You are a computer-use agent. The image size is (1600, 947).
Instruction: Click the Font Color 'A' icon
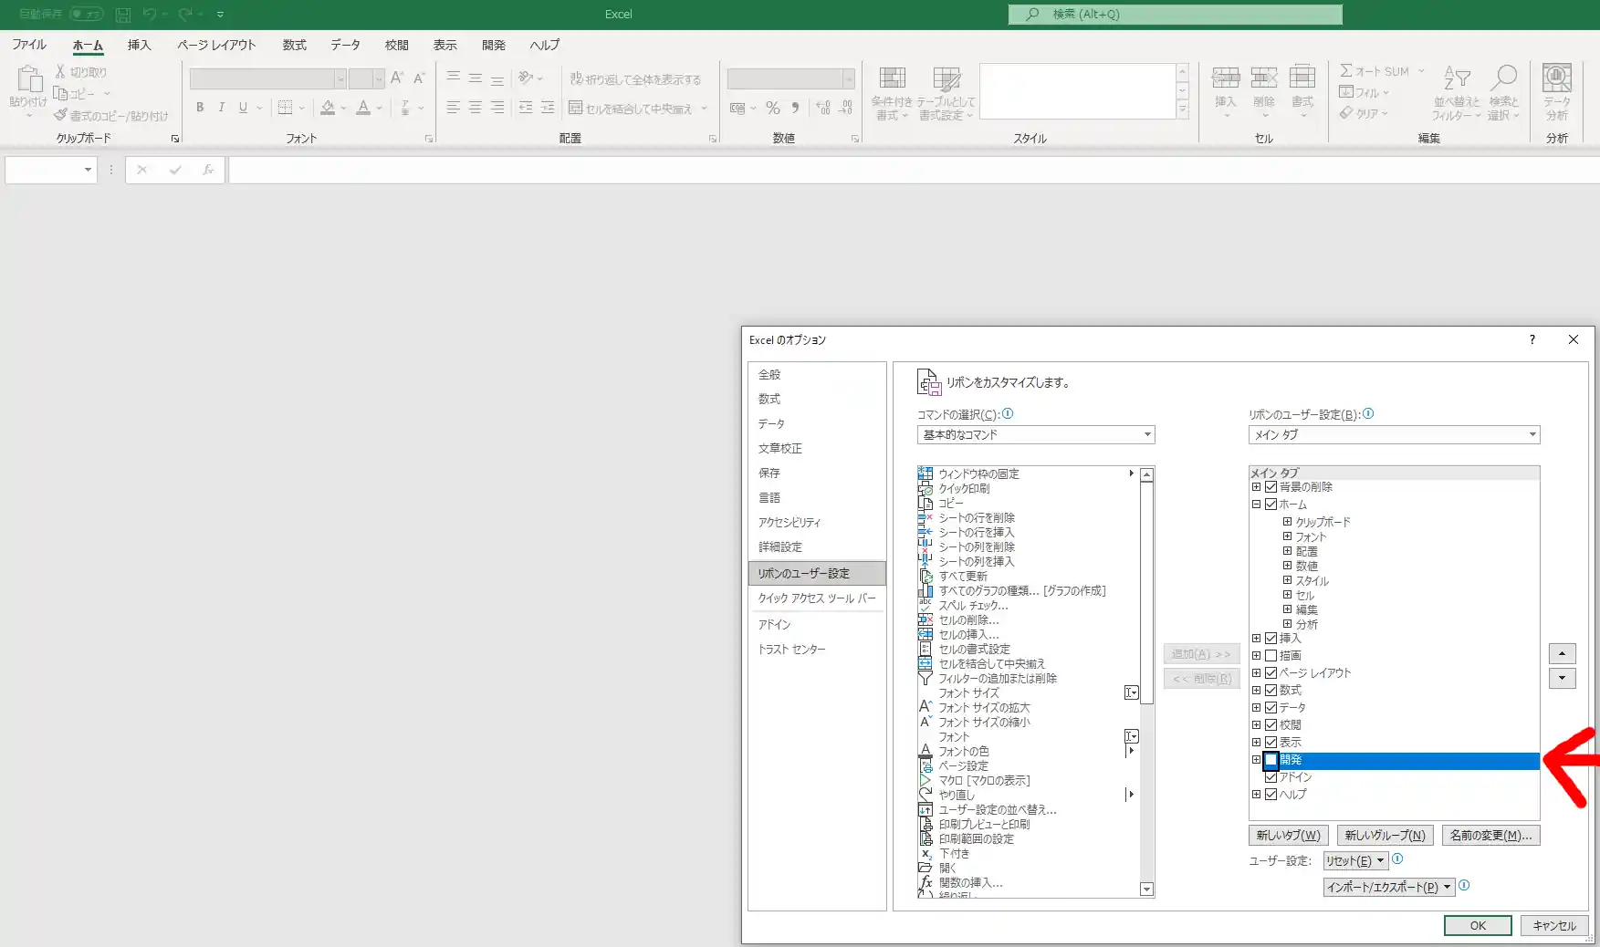363,108
